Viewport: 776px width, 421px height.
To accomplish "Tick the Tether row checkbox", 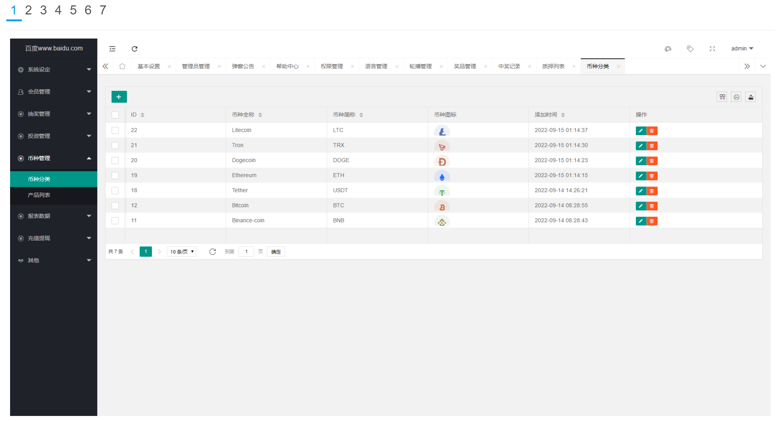I will 115,191.
